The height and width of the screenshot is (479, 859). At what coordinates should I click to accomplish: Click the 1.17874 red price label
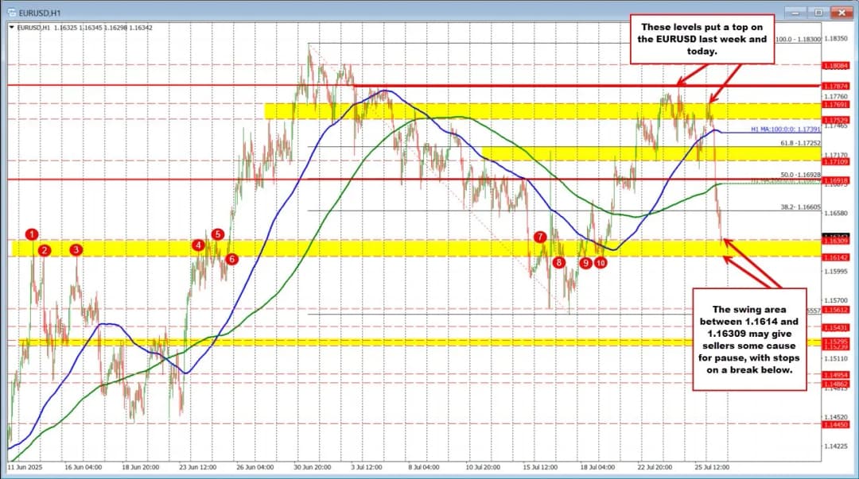837,86
